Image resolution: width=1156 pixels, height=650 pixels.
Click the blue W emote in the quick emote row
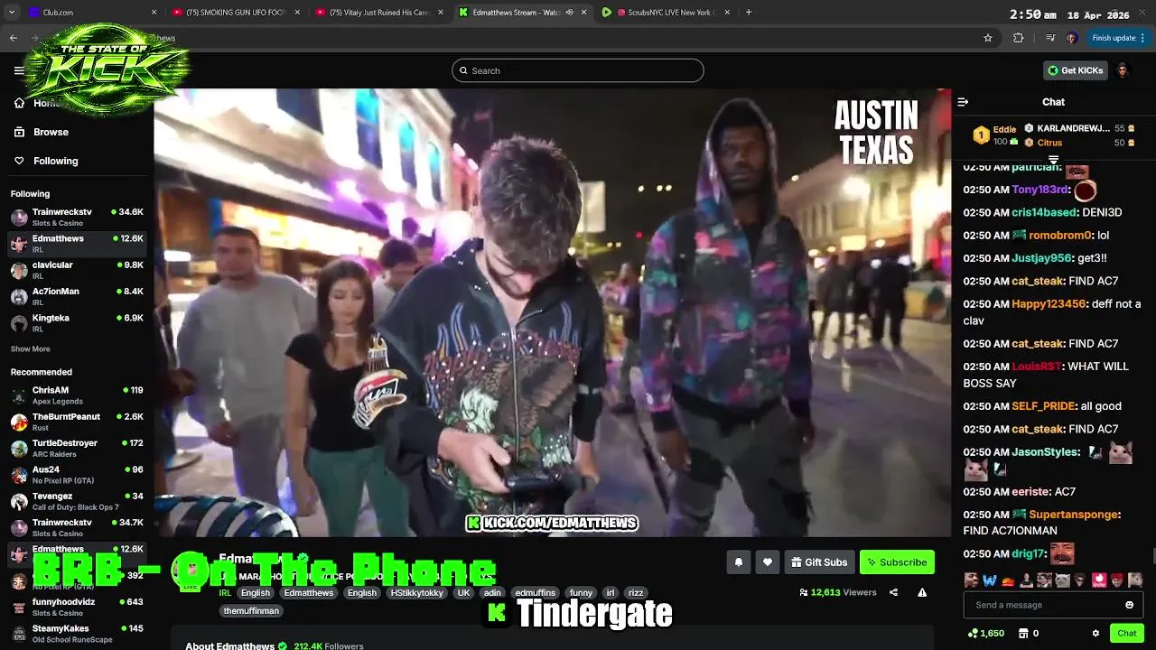(x=990, y=580)
